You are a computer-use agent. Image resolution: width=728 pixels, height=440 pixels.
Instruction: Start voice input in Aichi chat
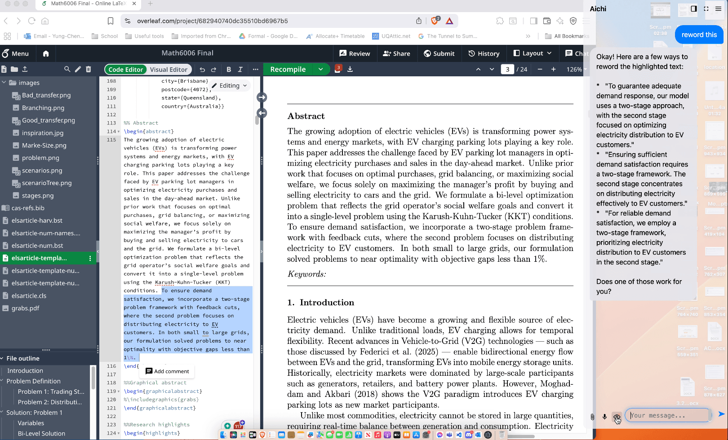[604, 417]
